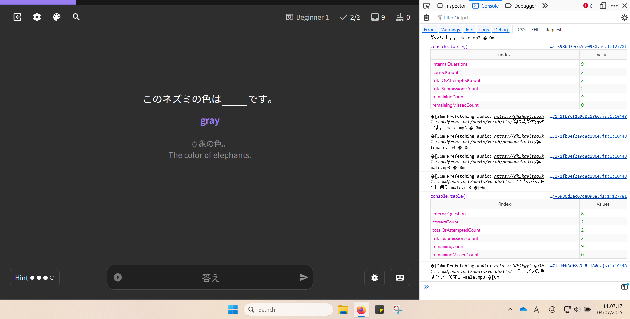Image resolution: width=630 pixels, height=319 pixels.
Task: Clear console output with trash icon
Action: (426, 18)
